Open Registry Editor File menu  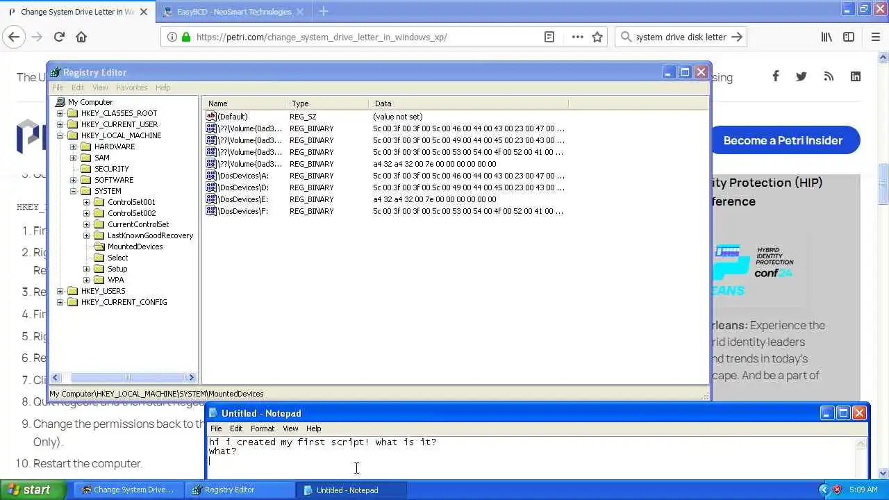pos(58,87)
